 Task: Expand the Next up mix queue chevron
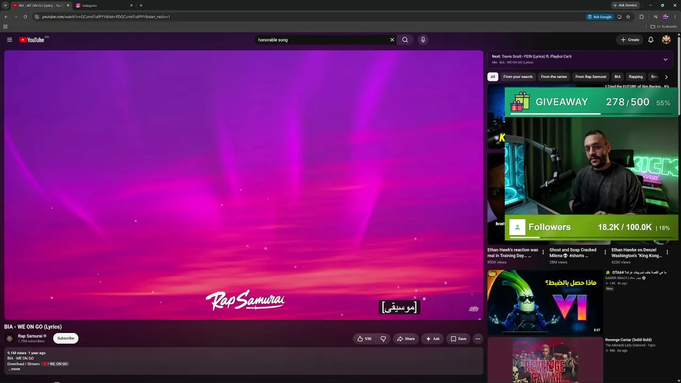666,60
